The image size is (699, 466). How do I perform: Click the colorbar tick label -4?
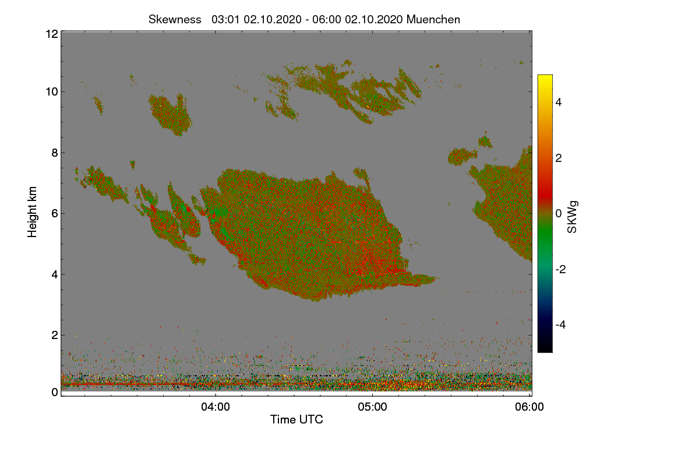[x=560, y=324]
